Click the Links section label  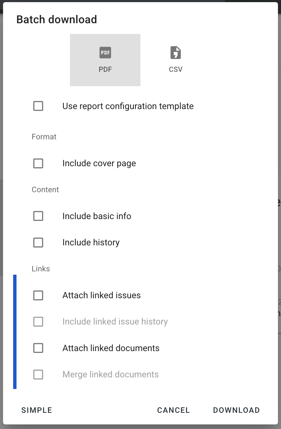click(x=41, y=269)
